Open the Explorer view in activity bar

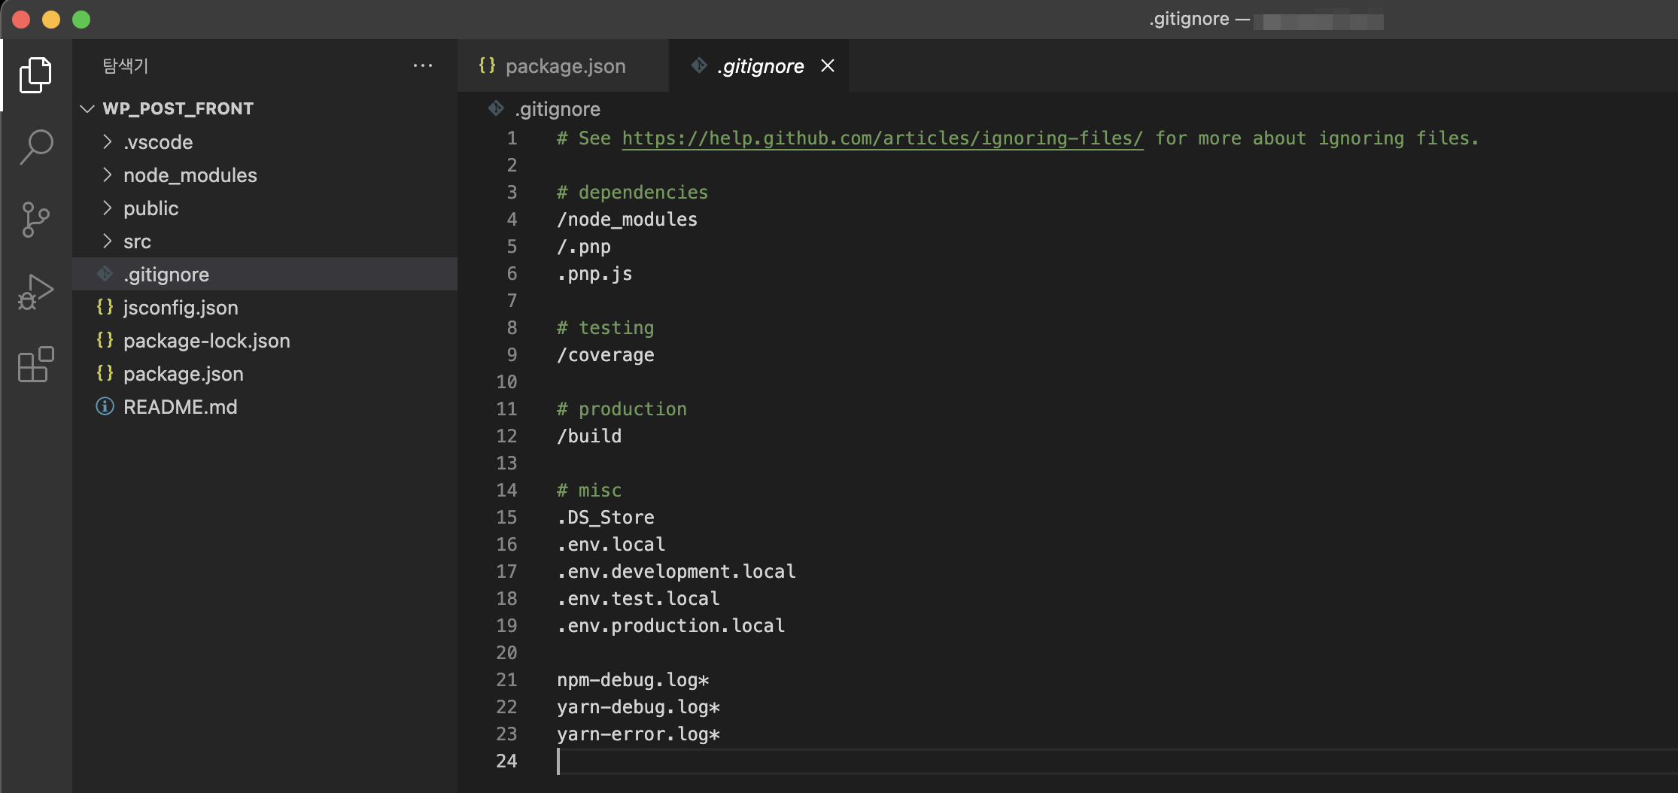pyautogui.click(x=35, y=75)
